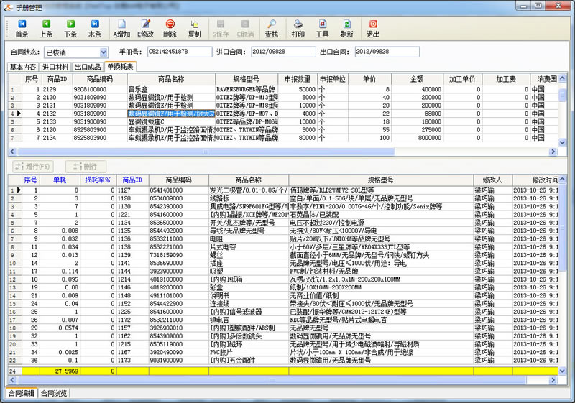
Task: Click the 增行(F5) button
Action: click(x=33, y=167)
